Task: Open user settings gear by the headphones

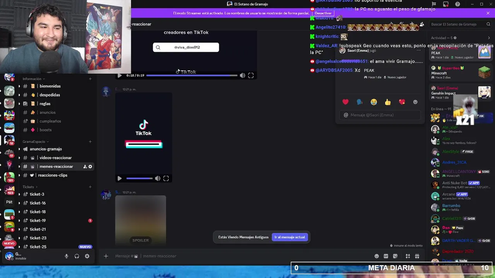Action: click(x=87, y=256)
